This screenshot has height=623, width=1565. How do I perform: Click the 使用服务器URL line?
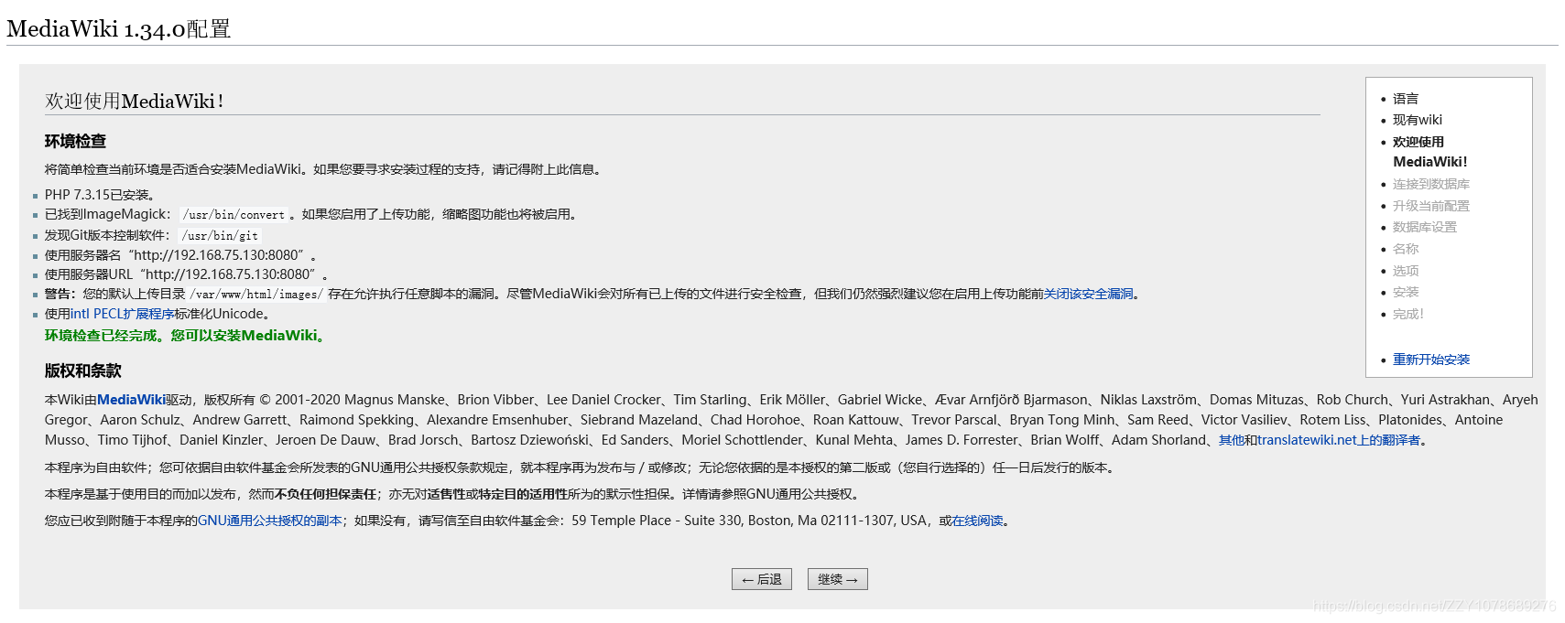point(186,274)
